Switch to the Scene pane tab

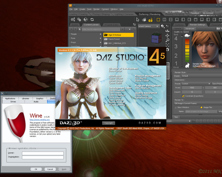[x=75, y=25]
